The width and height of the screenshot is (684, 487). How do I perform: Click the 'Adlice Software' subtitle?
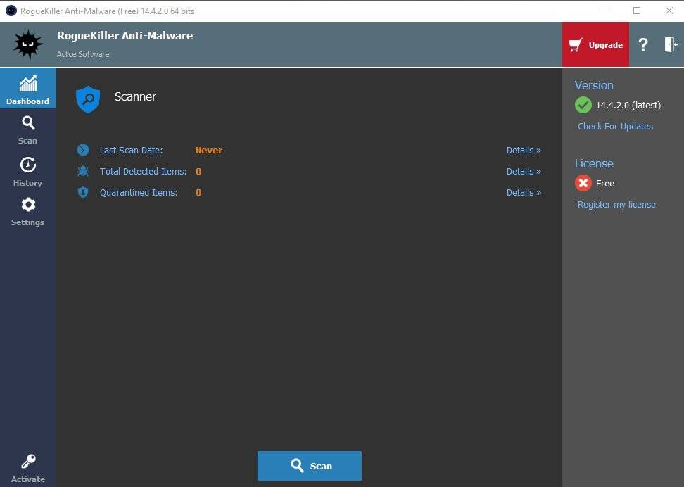click(83, 54)
